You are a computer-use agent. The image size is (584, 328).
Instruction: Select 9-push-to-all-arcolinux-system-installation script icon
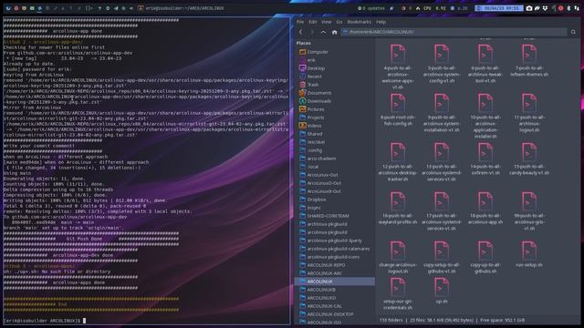[x=442, y=103]
